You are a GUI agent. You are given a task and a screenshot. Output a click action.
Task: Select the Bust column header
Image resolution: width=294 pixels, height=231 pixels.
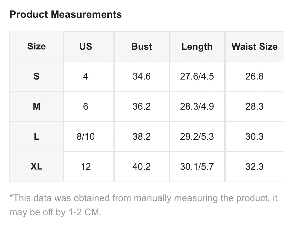pos(142,46)
